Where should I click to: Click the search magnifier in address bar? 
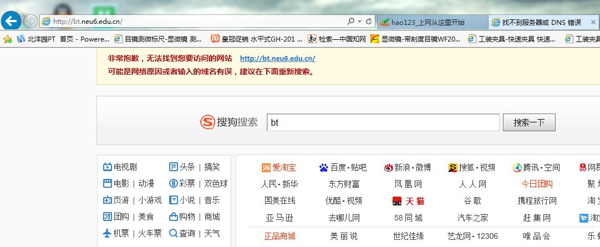[x=350, y=22]
